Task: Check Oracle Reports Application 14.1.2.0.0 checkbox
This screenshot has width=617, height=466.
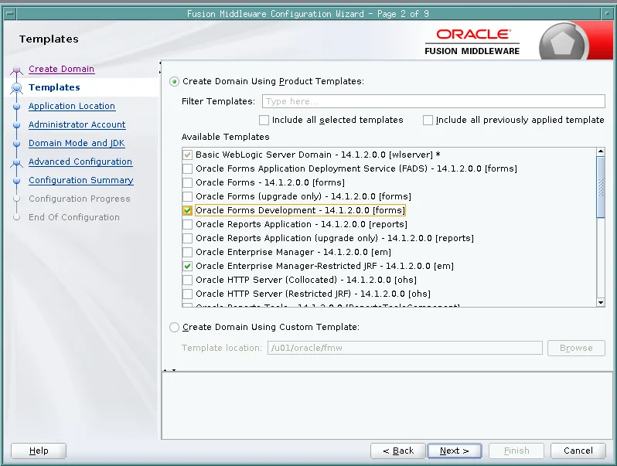Action: click(188, 224)
